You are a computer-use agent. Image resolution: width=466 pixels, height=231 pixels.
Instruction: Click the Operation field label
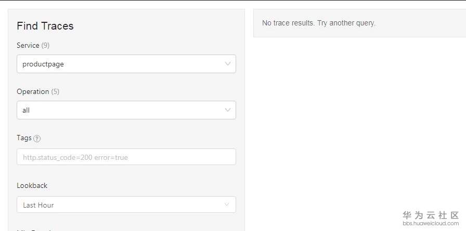click(x=33, y=91)
